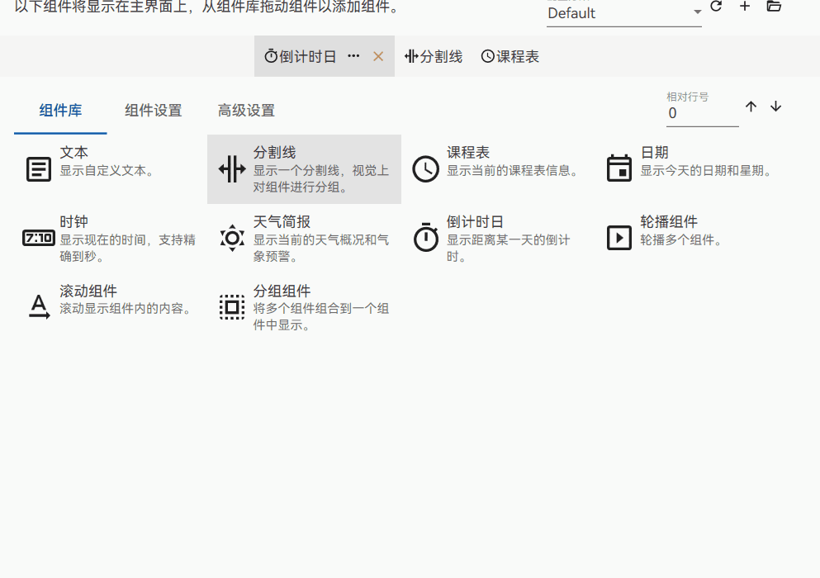820x578 pixels.
Task: Click the refresh icon beside the Default dropdown
Action: coord(716,7)
